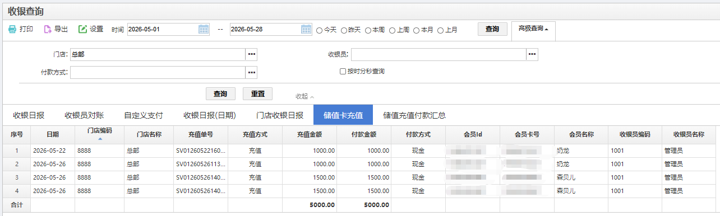Select the 本月 radio button

[417, 30]
